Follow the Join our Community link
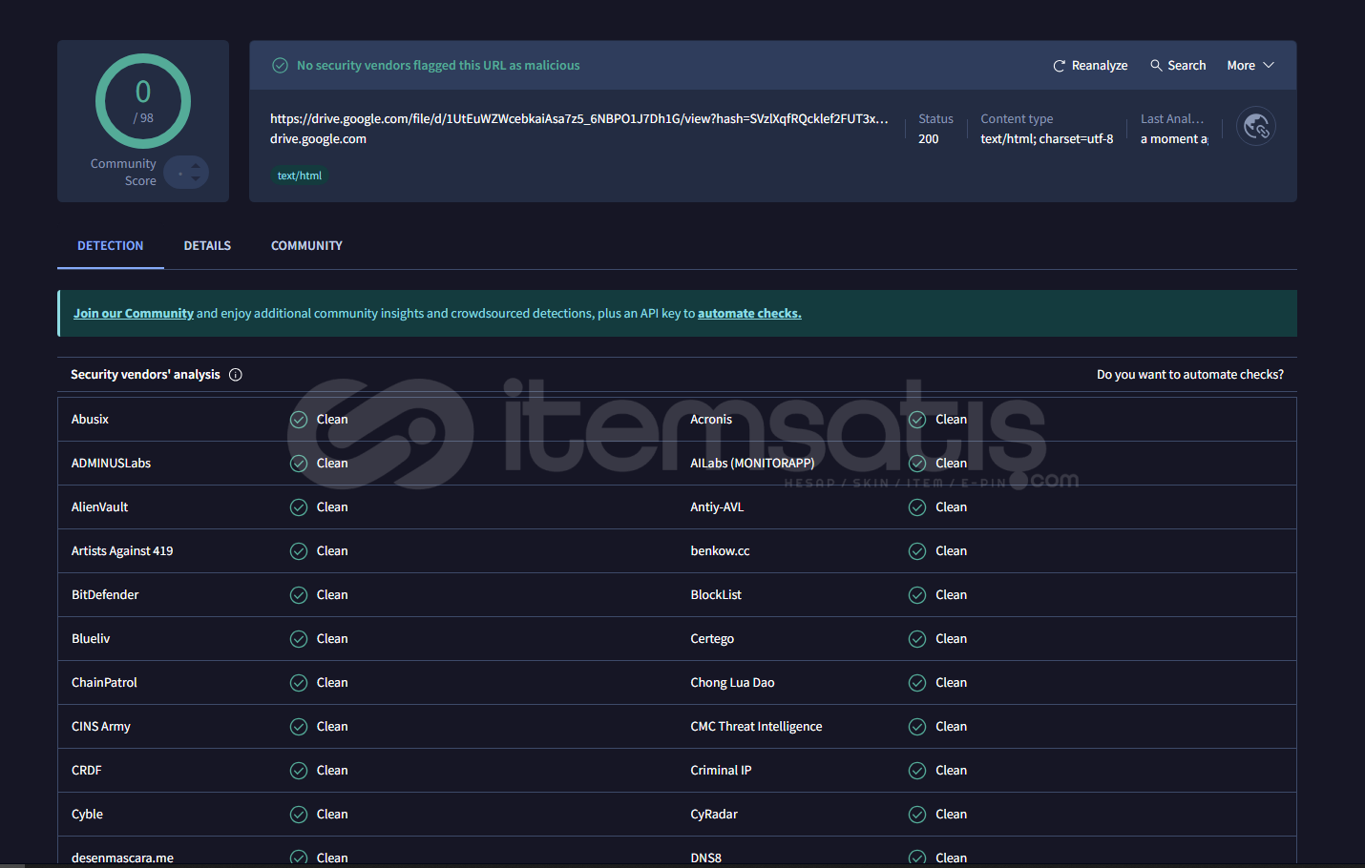 pyautogui.click(x=134, y=314)
